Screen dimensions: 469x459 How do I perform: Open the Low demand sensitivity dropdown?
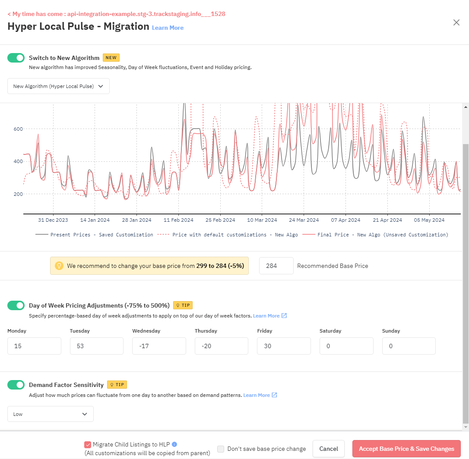[50, 414]
